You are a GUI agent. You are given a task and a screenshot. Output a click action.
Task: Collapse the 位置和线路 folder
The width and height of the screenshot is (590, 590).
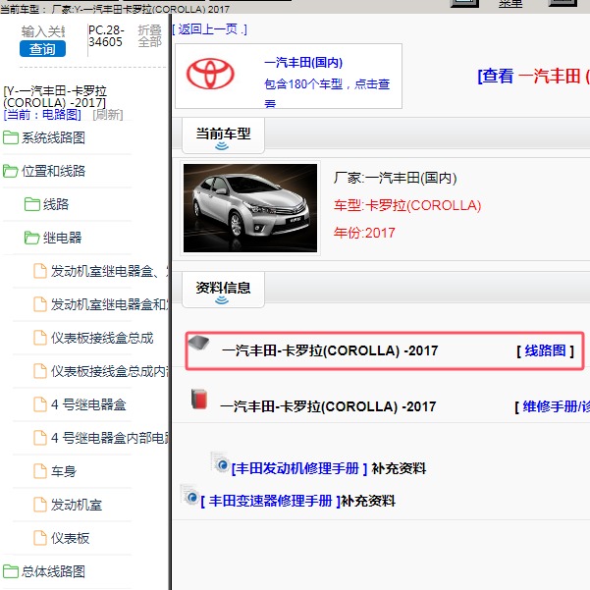point(53,171)
